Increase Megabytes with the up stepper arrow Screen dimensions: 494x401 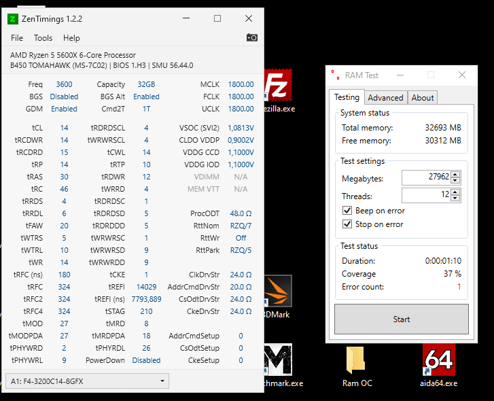[455, 175]
